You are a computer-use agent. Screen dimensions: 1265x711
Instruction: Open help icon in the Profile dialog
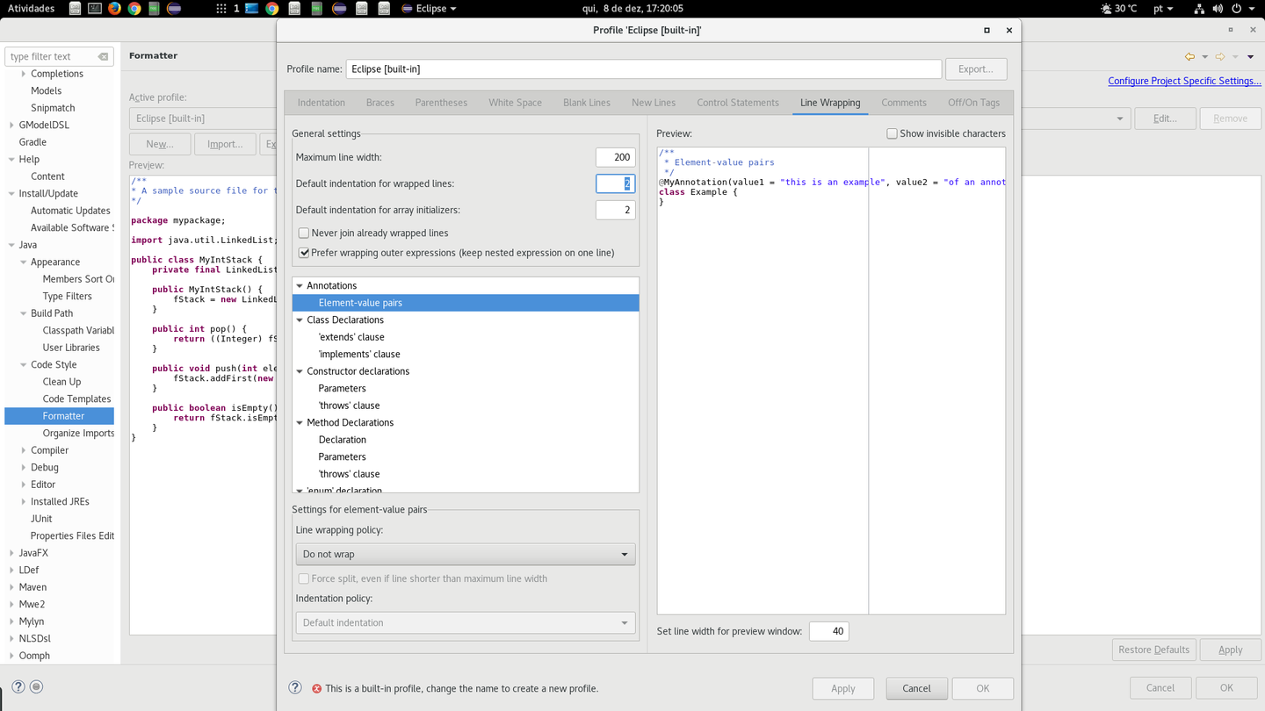295,687
